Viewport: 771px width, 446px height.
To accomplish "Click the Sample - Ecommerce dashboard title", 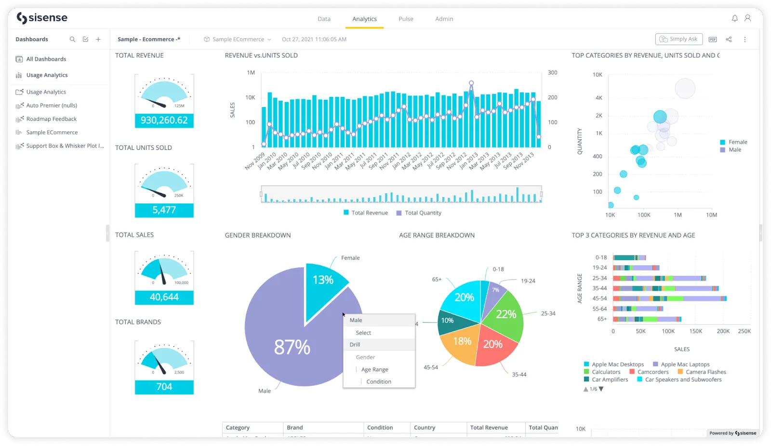I will (x=149, y=40).
